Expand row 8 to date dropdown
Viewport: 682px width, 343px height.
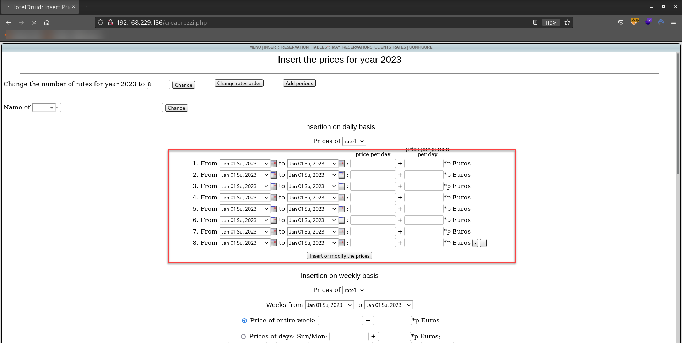tap(313, 243)
